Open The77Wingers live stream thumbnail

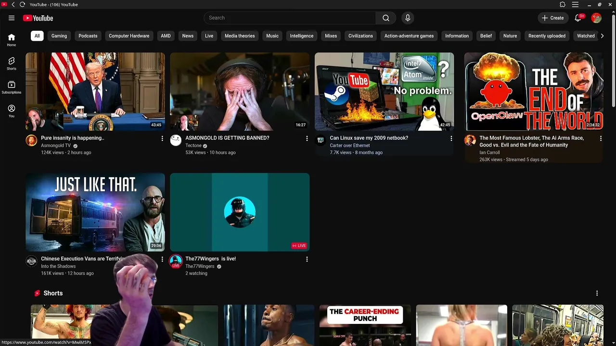click(x=240, y=212)
